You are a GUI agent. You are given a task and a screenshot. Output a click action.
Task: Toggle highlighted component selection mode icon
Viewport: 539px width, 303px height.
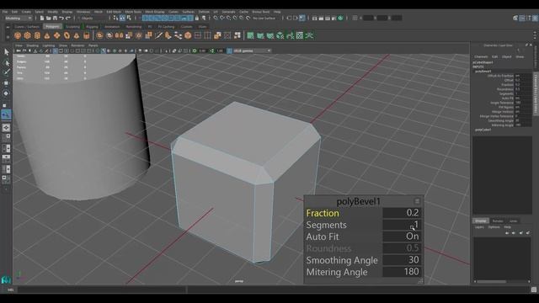pyautogui.click(x=122, y=18)
